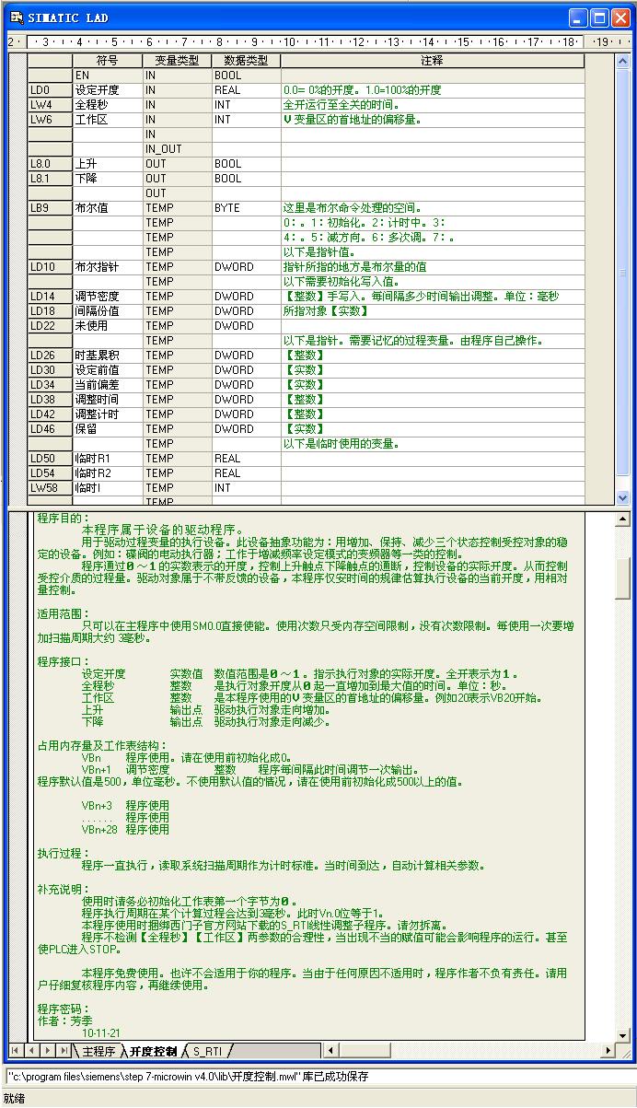The height and width of the screenshot is (1108, 637).
Task: Click the 注释 column header
Action: 432,61
